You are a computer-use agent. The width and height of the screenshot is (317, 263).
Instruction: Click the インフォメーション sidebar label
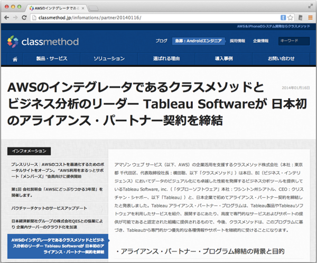tap(29, 151)
